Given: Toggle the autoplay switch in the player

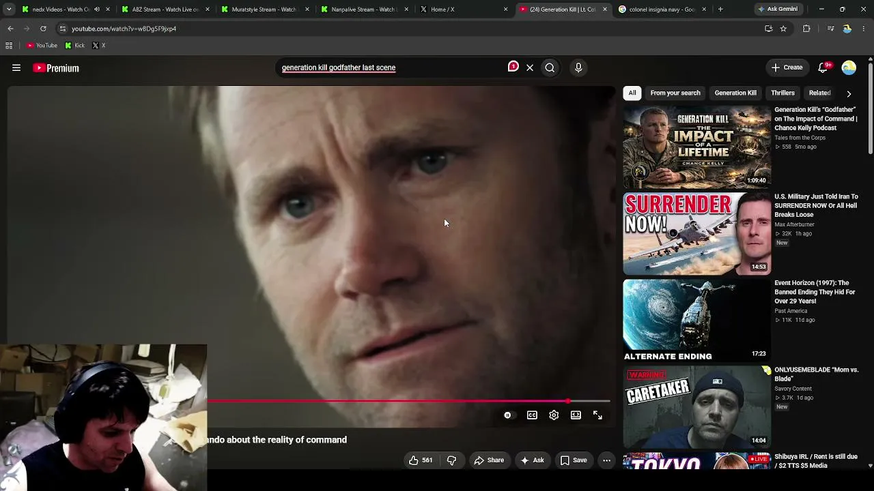Looking at the screenshot, I should pyautogui.click(x=507, y=415).
